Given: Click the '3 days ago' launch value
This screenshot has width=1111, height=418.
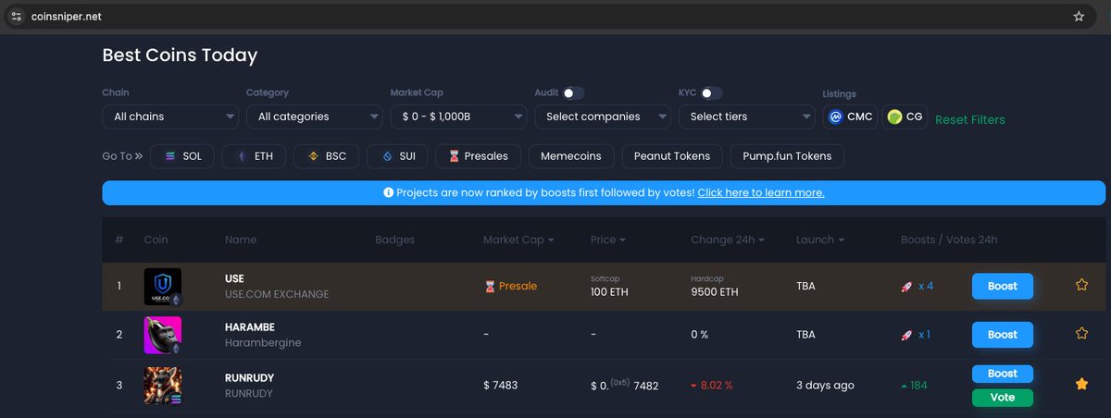Looking at the screenshot, I should point(825,385).
